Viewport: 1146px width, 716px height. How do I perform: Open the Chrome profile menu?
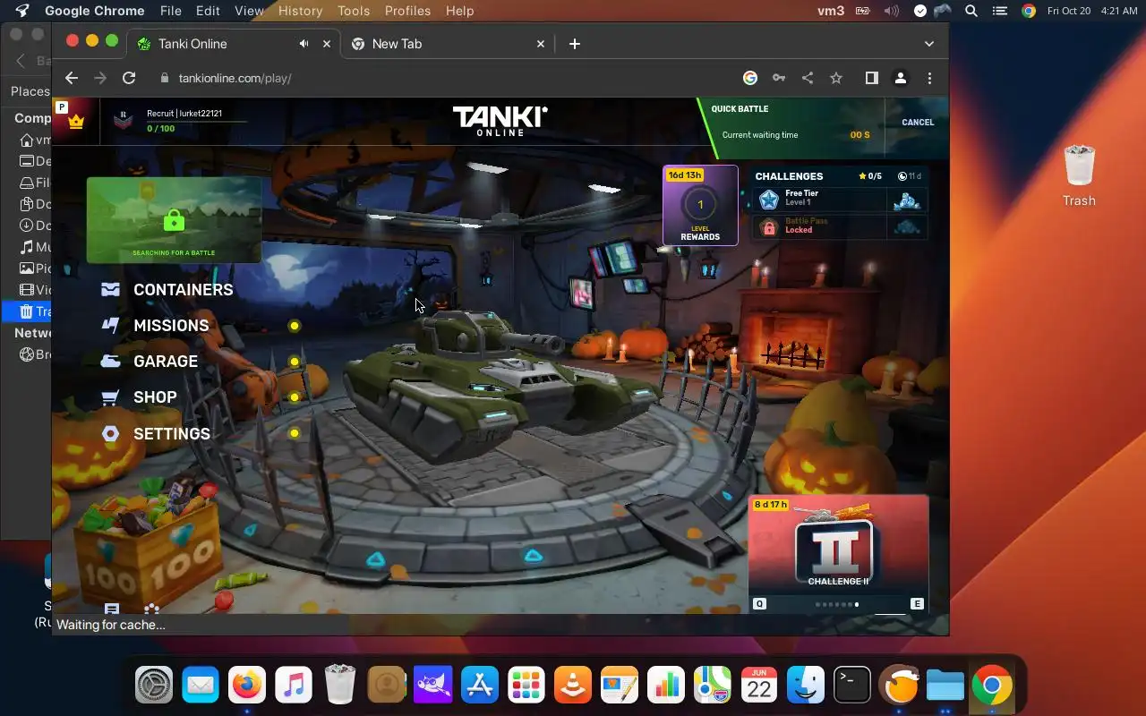pos(901,78)
